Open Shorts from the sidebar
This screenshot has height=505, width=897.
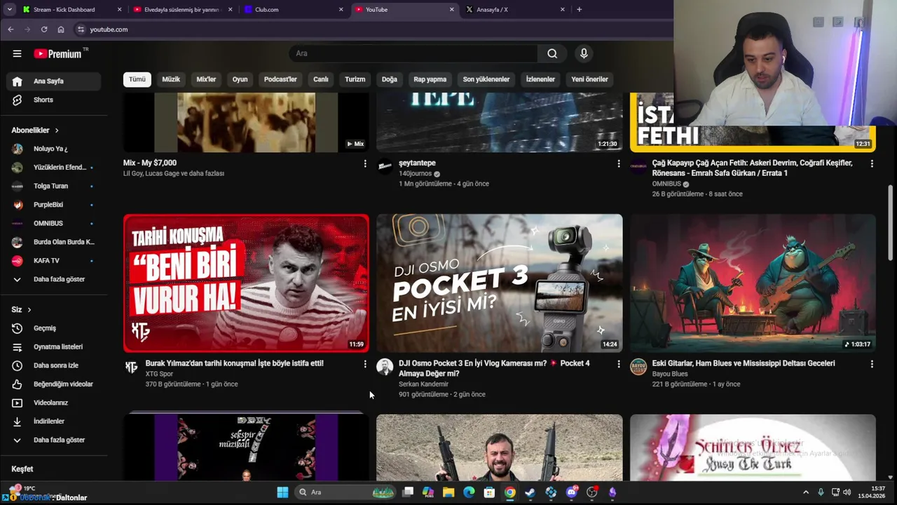[x=53, y=100]
